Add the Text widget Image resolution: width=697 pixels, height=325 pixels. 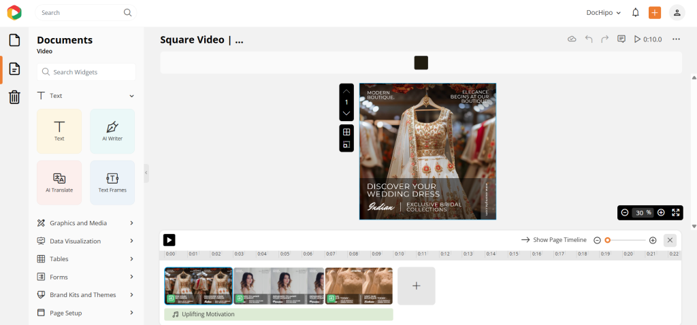tap(59, 131)
